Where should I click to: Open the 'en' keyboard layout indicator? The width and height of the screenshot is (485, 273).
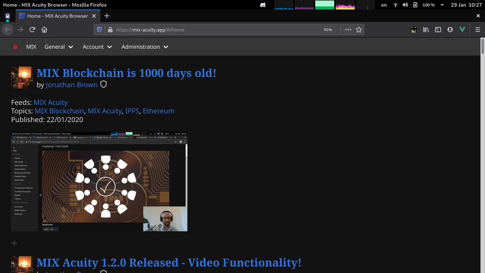(x=384, y=5)
